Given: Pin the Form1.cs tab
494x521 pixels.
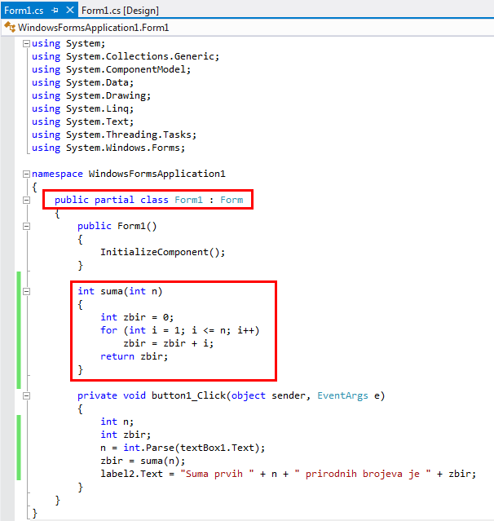Looking at the screenshot, I should coord(55,11).
